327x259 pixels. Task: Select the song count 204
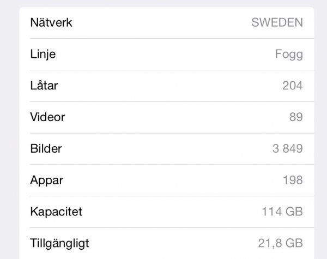coord(292,86)
